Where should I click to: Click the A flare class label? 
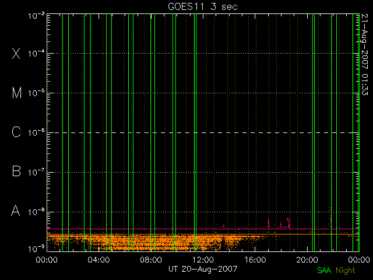16,211
